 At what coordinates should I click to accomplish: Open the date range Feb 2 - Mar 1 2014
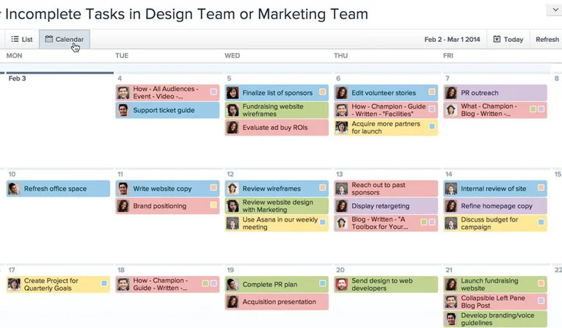(452, 40)
